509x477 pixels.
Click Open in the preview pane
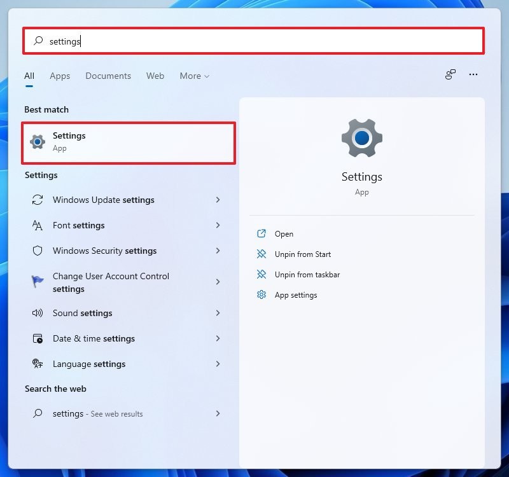(284, 234)
